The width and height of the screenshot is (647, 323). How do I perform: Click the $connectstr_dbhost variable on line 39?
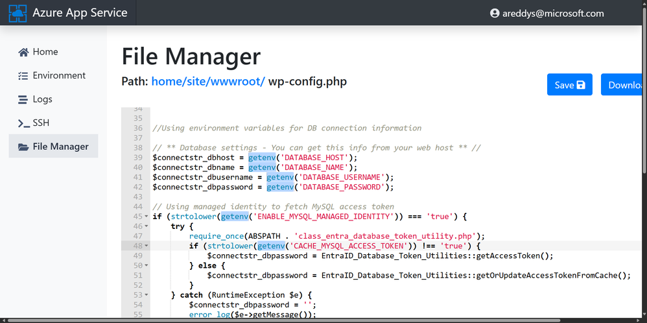pyautogui.click(x=194, y=158)
